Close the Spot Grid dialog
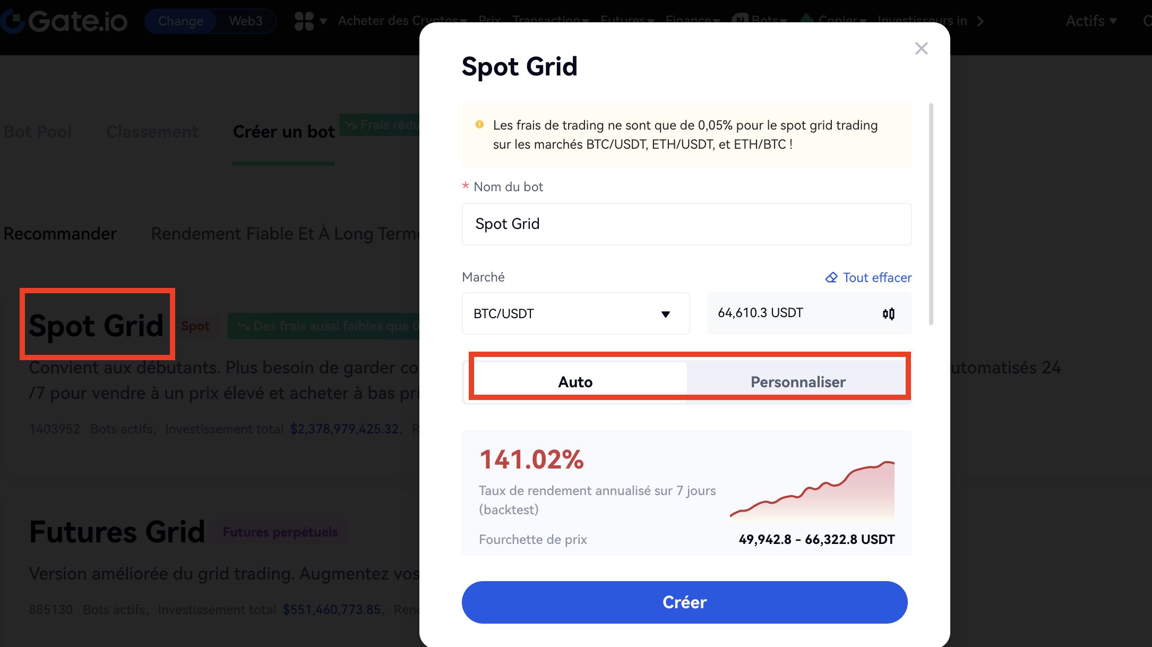Viewport: 1152px width, 647px height. [x=922, y=48]
